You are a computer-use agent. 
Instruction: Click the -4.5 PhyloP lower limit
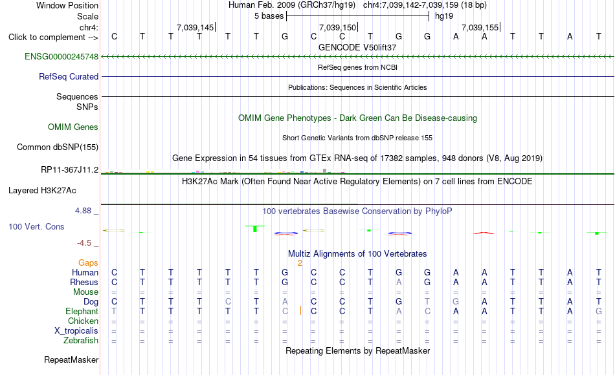[84, 243]
